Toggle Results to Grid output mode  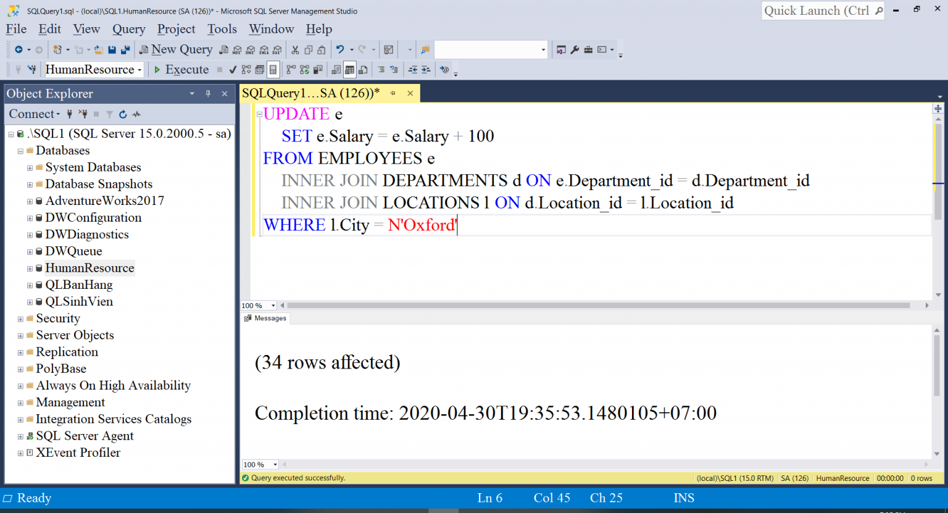tap(349, 70)
